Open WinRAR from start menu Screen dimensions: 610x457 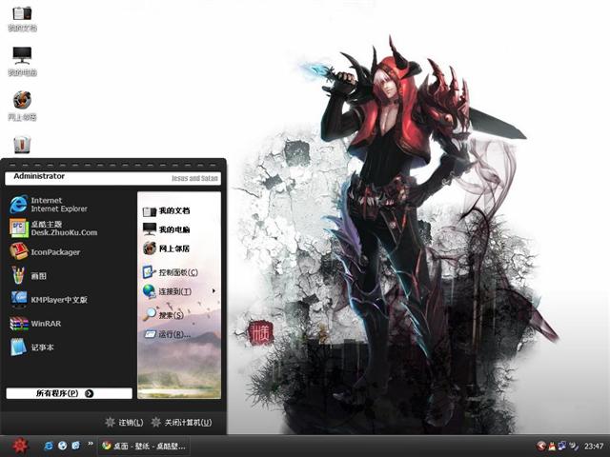tap(35, 324)
